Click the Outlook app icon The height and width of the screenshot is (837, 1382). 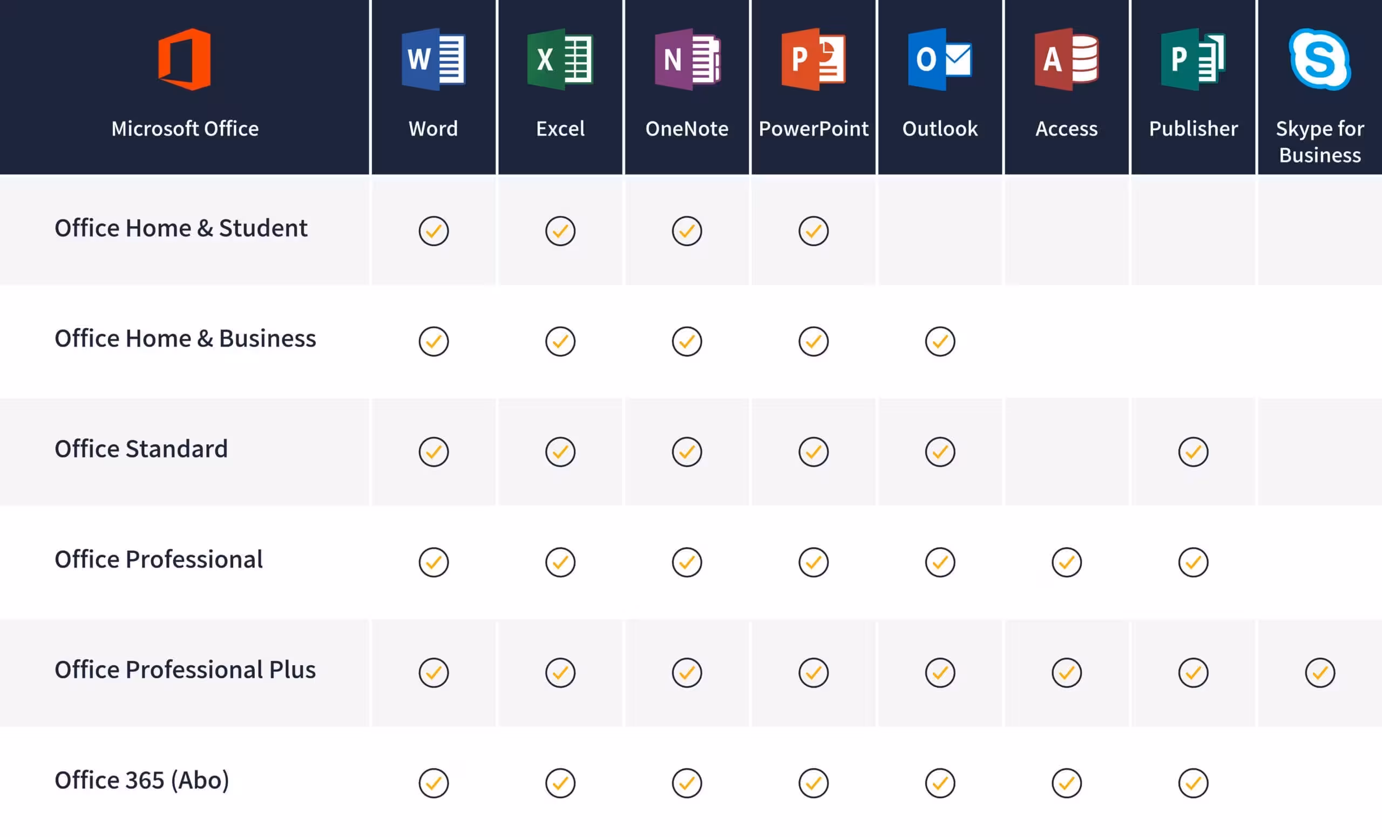[x=940, y=59]
